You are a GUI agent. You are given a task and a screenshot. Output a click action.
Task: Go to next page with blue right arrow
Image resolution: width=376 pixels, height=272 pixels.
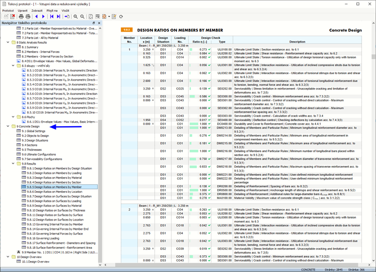pos(43,16)
